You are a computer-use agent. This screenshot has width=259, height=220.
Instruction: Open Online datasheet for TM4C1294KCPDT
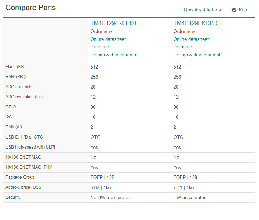pyautogui.click(x=108, y=39)
